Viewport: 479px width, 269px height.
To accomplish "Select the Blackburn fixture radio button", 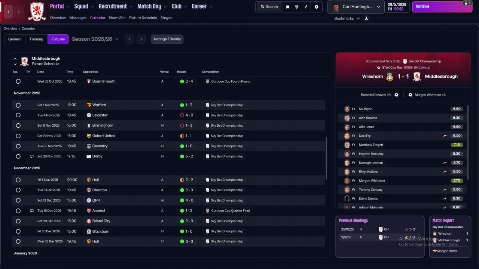I will (18, 231).
